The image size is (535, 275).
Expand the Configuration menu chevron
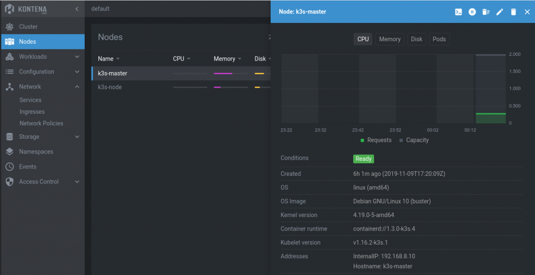tap(77, 72)
